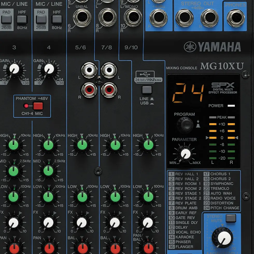The image size is (254, 254).
Task: Select program 24 PITCH CHANGE
Action: [x=221, y=208]
